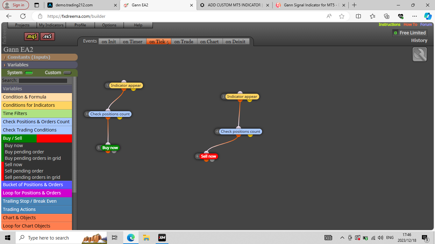Screen dimensions: 435x244
Task: View site information lock icon
Action: (x=40, y=16)
